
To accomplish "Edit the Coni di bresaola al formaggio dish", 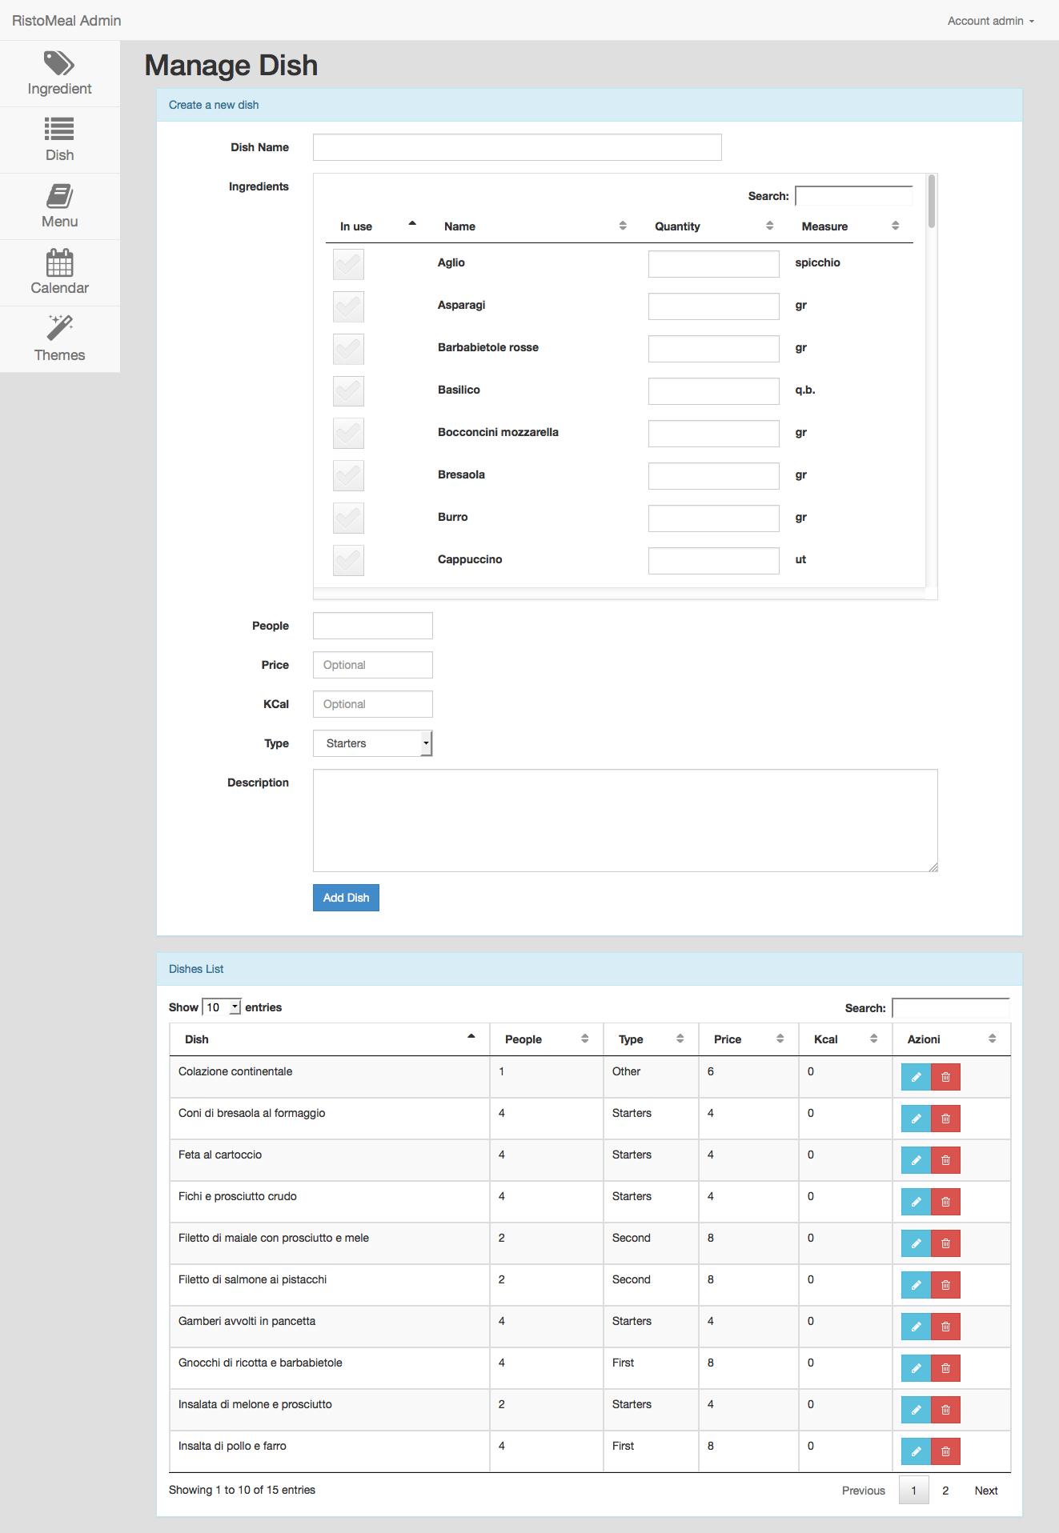I will [x=916, y=1119].
